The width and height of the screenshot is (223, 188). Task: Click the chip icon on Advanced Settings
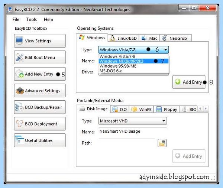(x=20, y=91)
